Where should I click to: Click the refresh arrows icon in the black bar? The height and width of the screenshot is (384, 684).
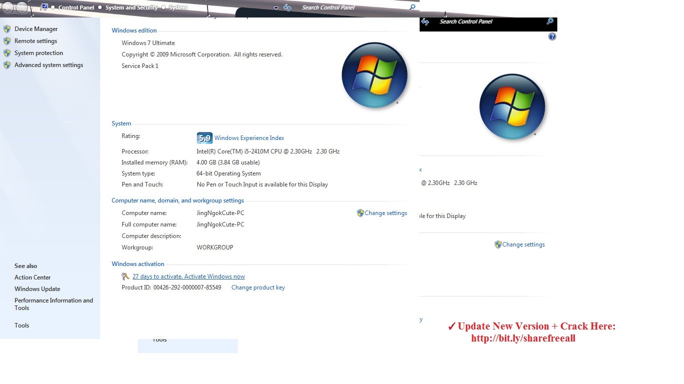[425, 21]
